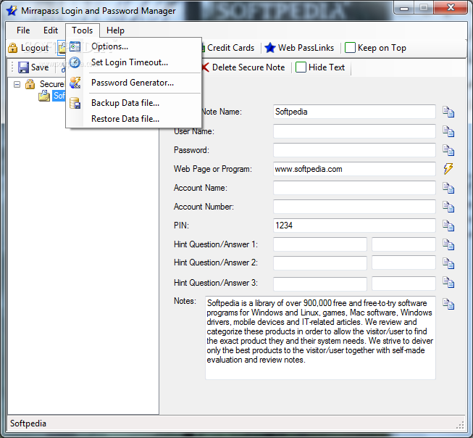Click into the Note Name field

354,112
